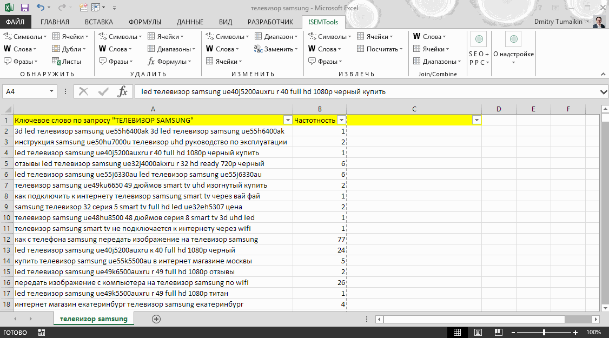The width and height of the screenshot is (609, 338).
Task: Open the Частотность filter dropdown
Action: click(x=341, y=120)
